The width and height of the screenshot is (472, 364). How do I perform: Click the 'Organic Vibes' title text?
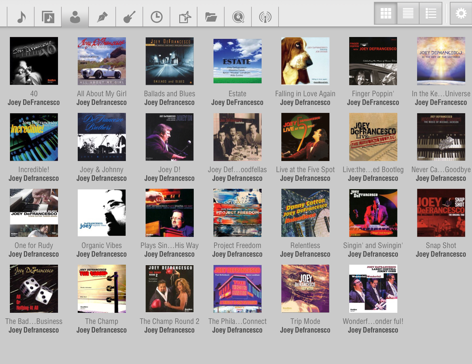click(102, 245)
